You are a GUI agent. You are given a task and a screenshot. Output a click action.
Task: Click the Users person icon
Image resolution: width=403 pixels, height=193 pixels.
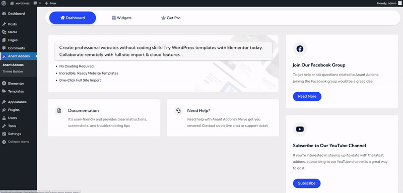(x=4, y=118)
